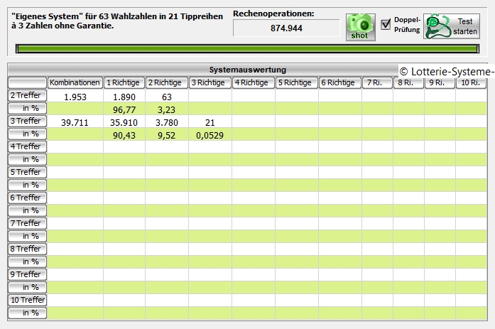Click the 3 Richtige column header
Viewport: 495px width, 329px height.
[x=210, y=82]
